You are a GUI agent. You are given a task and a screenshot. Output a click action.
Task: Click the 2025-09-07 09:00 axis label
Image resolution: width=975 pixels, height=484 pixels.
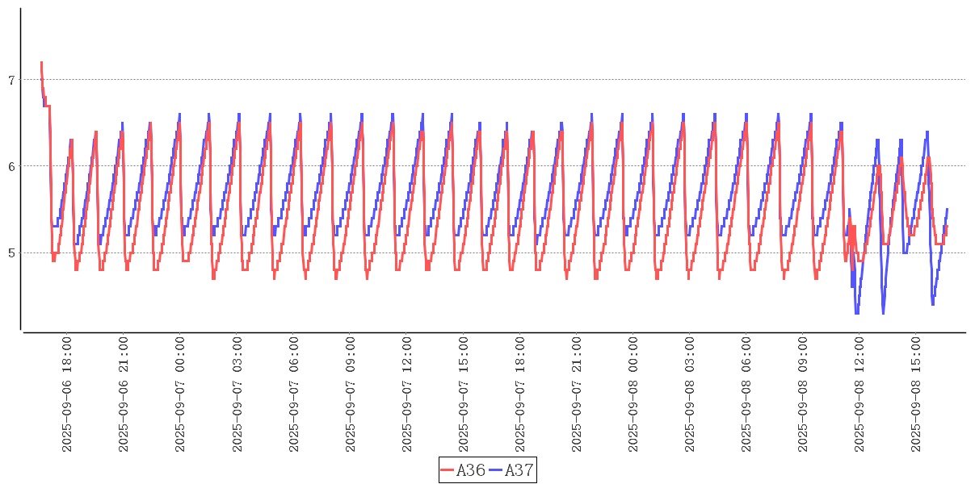(x=350, y=395)
